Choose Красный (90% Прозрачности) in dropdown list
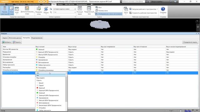This screenshot has width=200, height=112. coord(50,91)
